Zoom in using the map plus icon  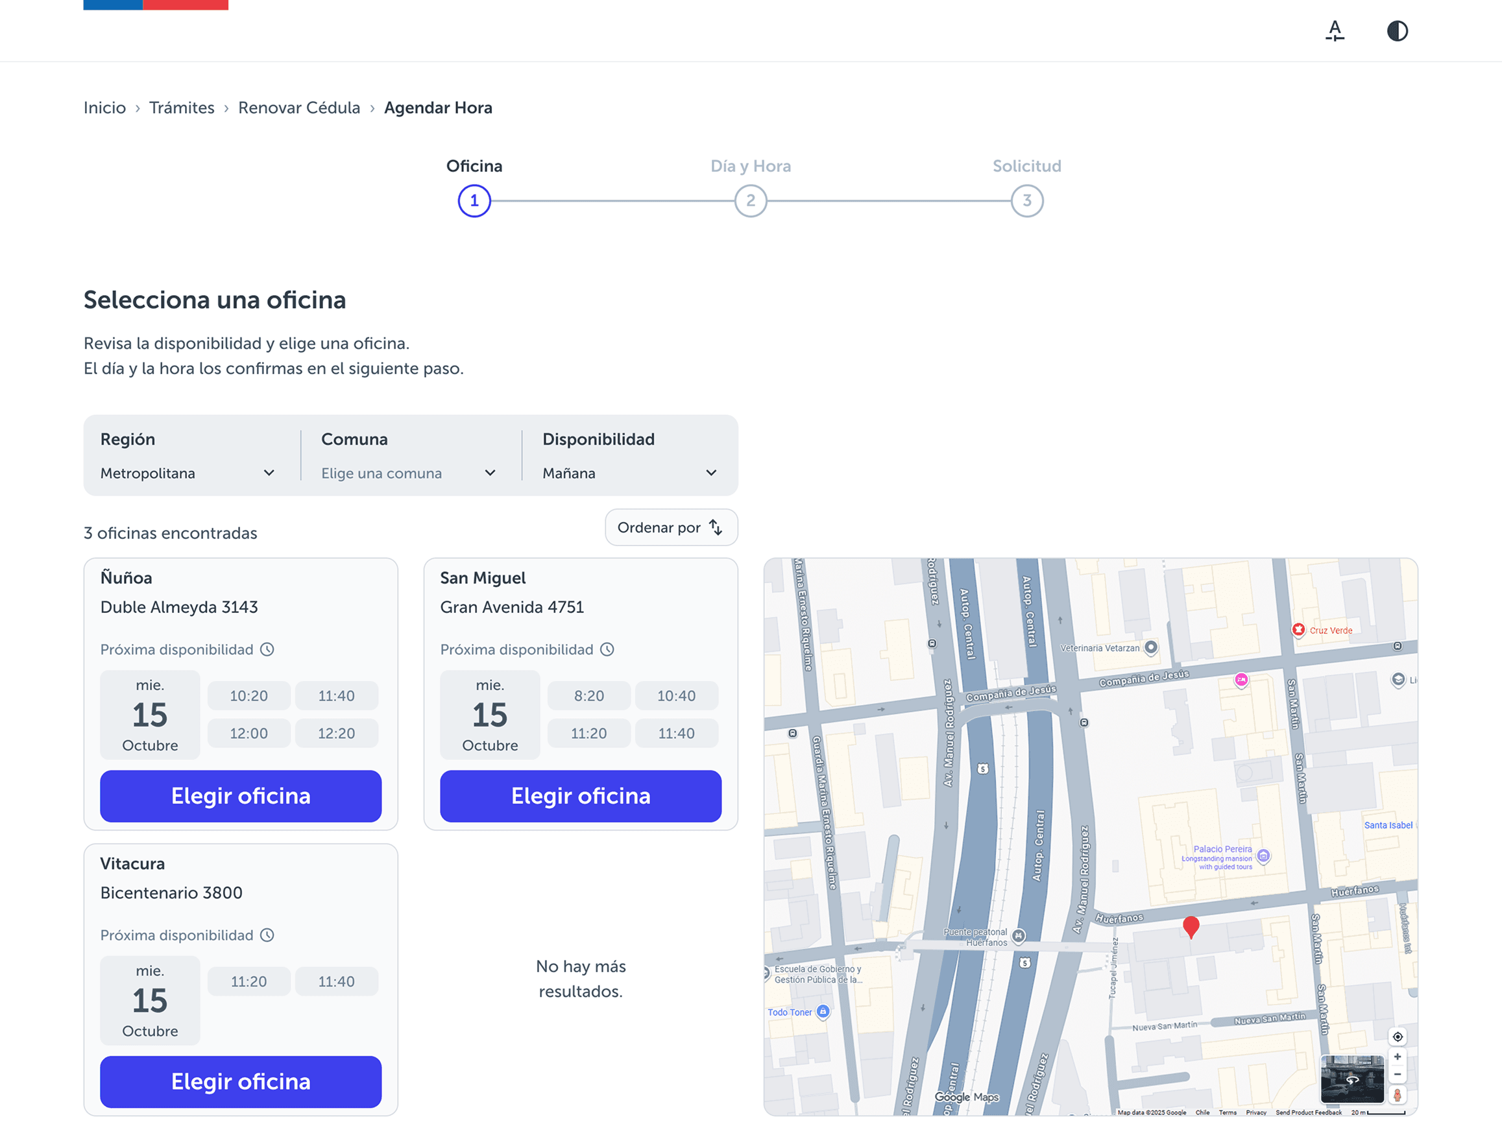[x=1398, y=1057]
